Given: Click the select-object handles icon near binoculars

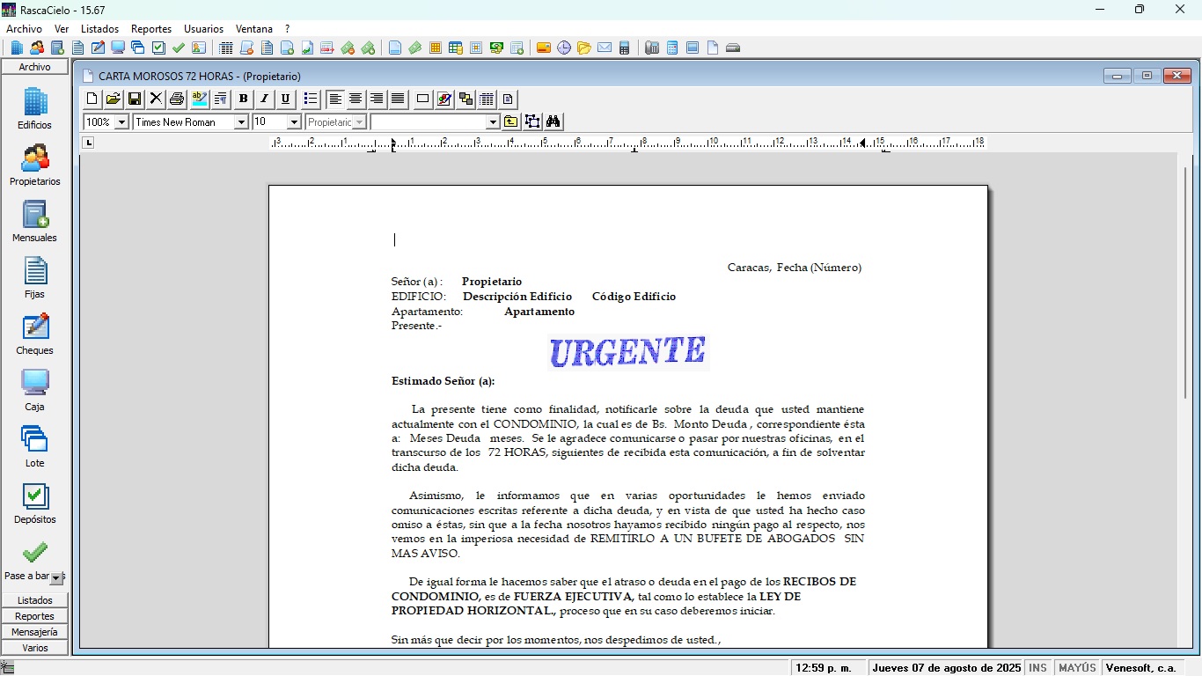Looking at the screenshot, I should [x=532, y=121].
